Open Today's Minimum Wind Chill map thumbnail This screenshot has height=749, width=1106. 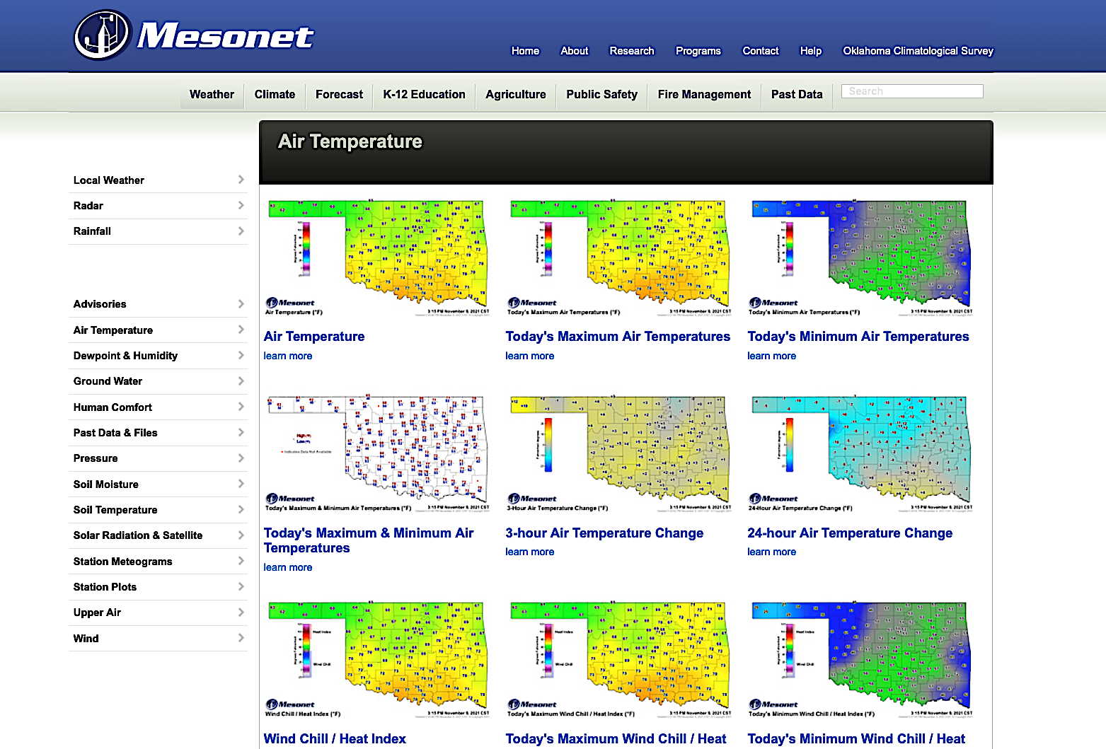point(860,659)
